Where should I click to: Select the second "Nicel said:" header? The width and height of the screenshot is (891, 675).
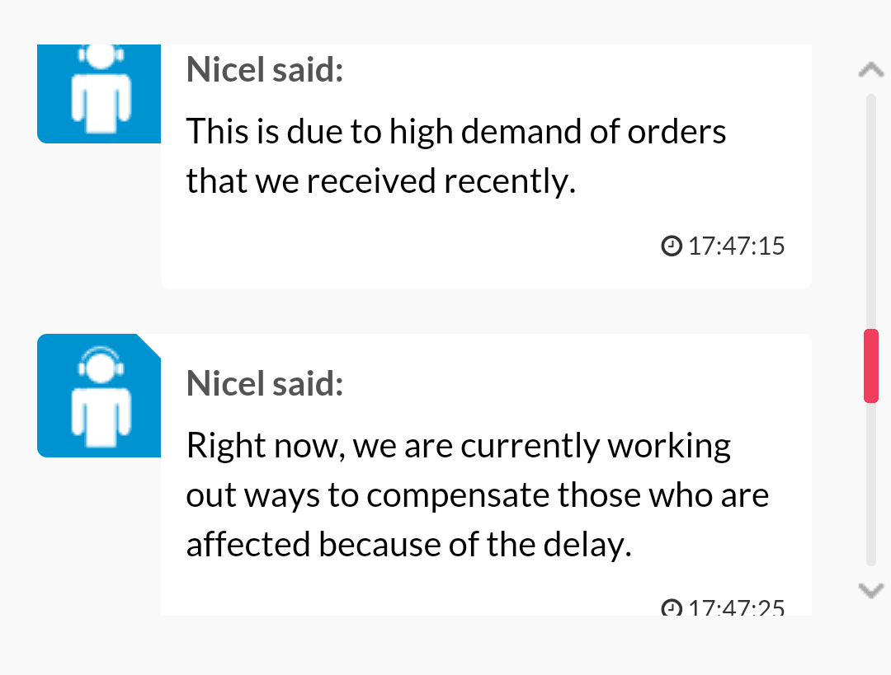click(x=265, y=384)
